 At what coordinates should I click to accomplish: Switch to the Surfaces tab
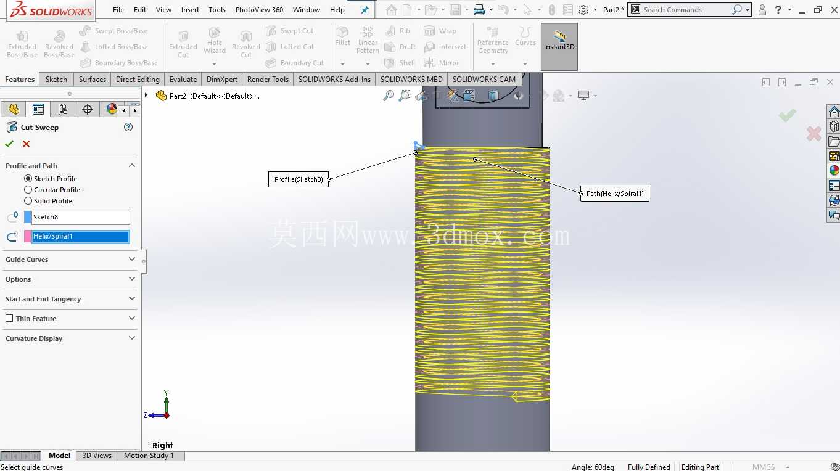tap(93, 79)
